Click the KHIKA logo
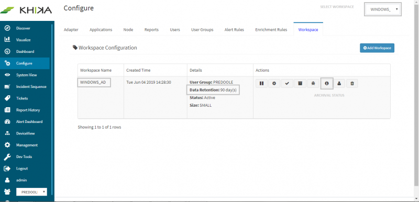The height and width of the screenshot is (202, 419). pyautogui.click(x=26, y=10)
